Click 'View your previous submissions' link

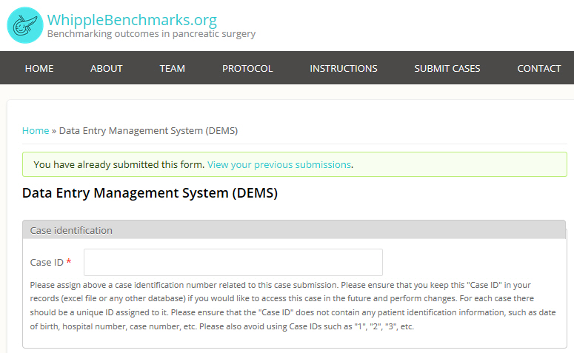279,164
